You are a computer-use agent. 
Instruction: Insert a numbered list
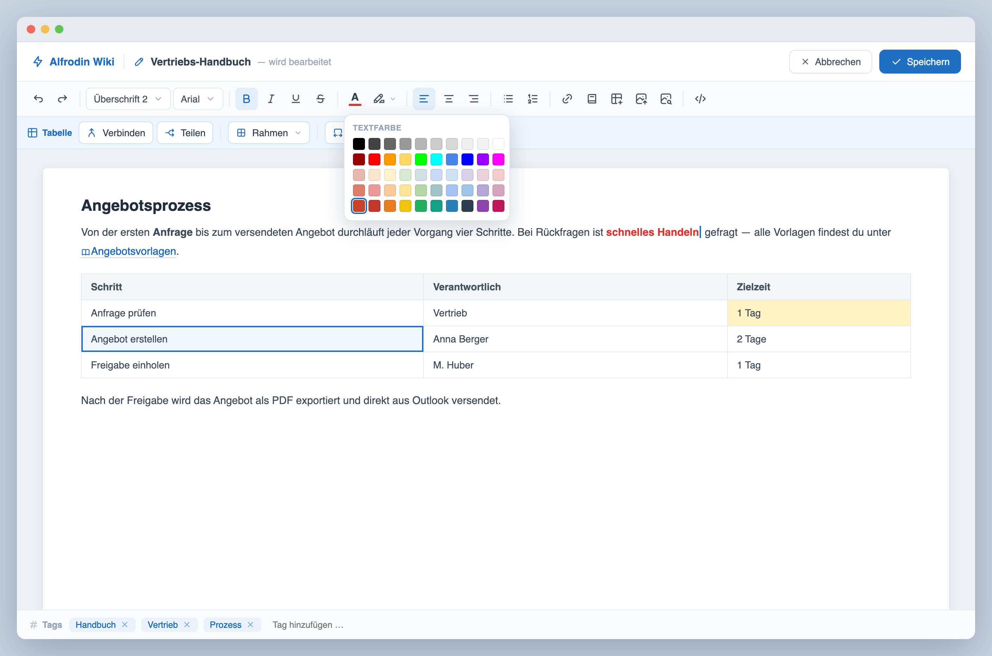(533, 99)
